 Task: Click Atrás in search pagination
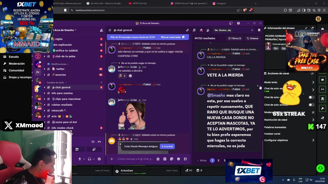(x=202, y=160)
